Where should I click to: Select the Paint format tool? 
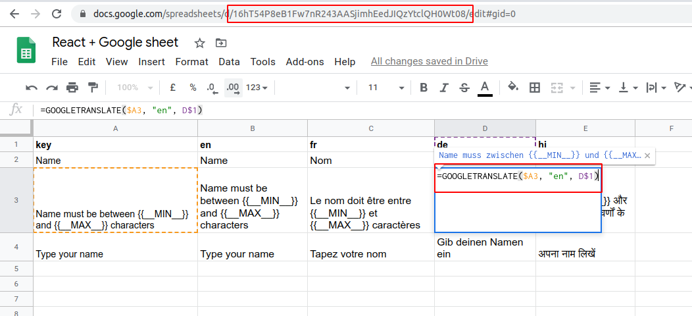coord(93,88)
